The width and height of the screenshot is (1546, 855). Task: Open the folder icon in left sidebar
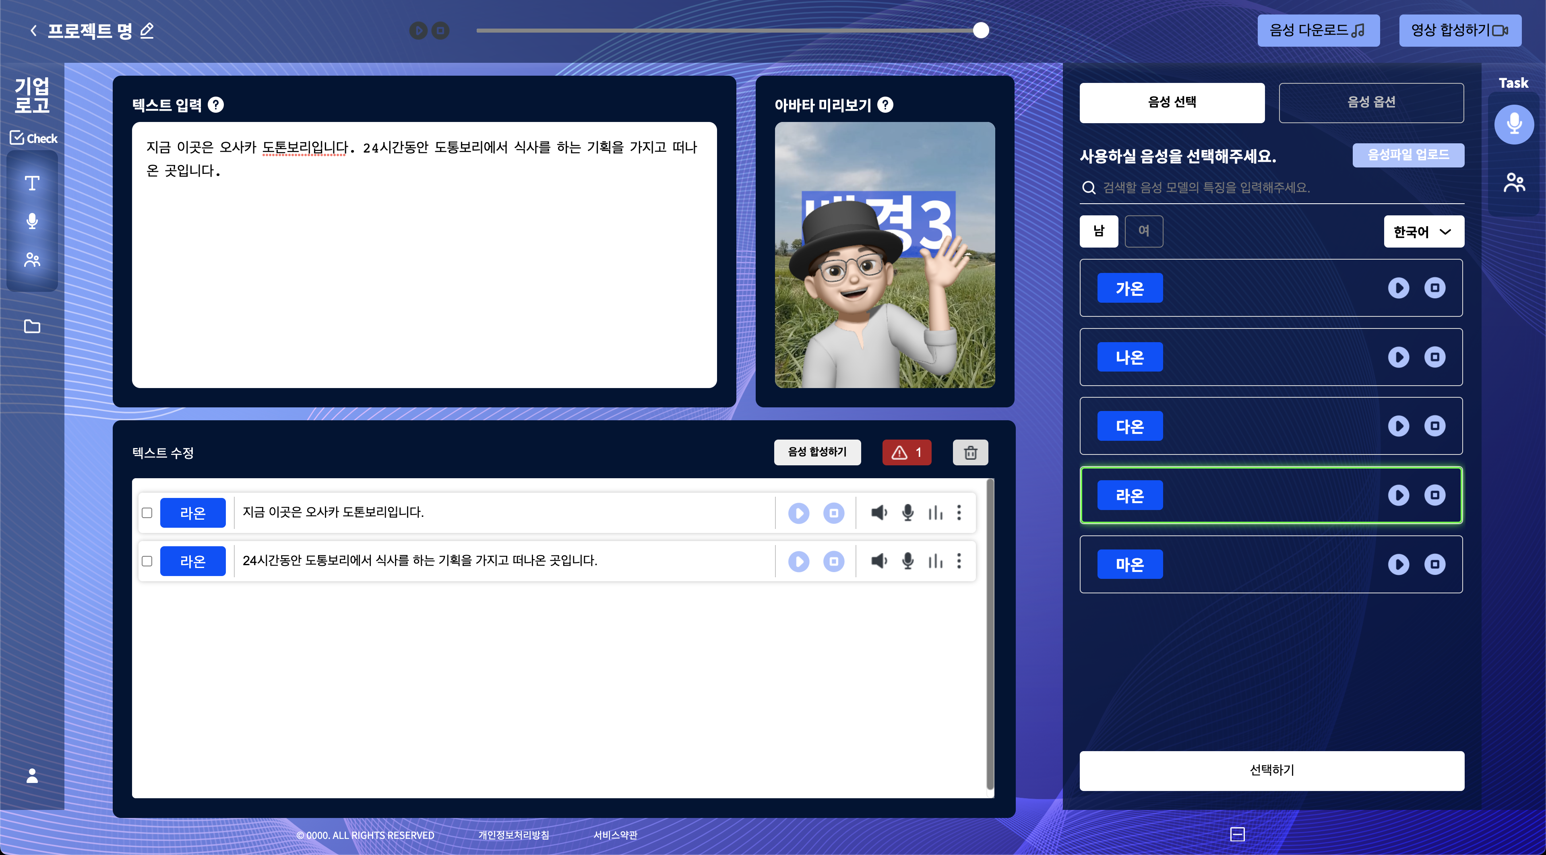click(32, 326)
